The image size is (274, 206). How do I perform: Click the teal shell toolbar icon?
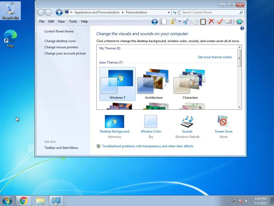pyautogui.click(x=239, y=21)
